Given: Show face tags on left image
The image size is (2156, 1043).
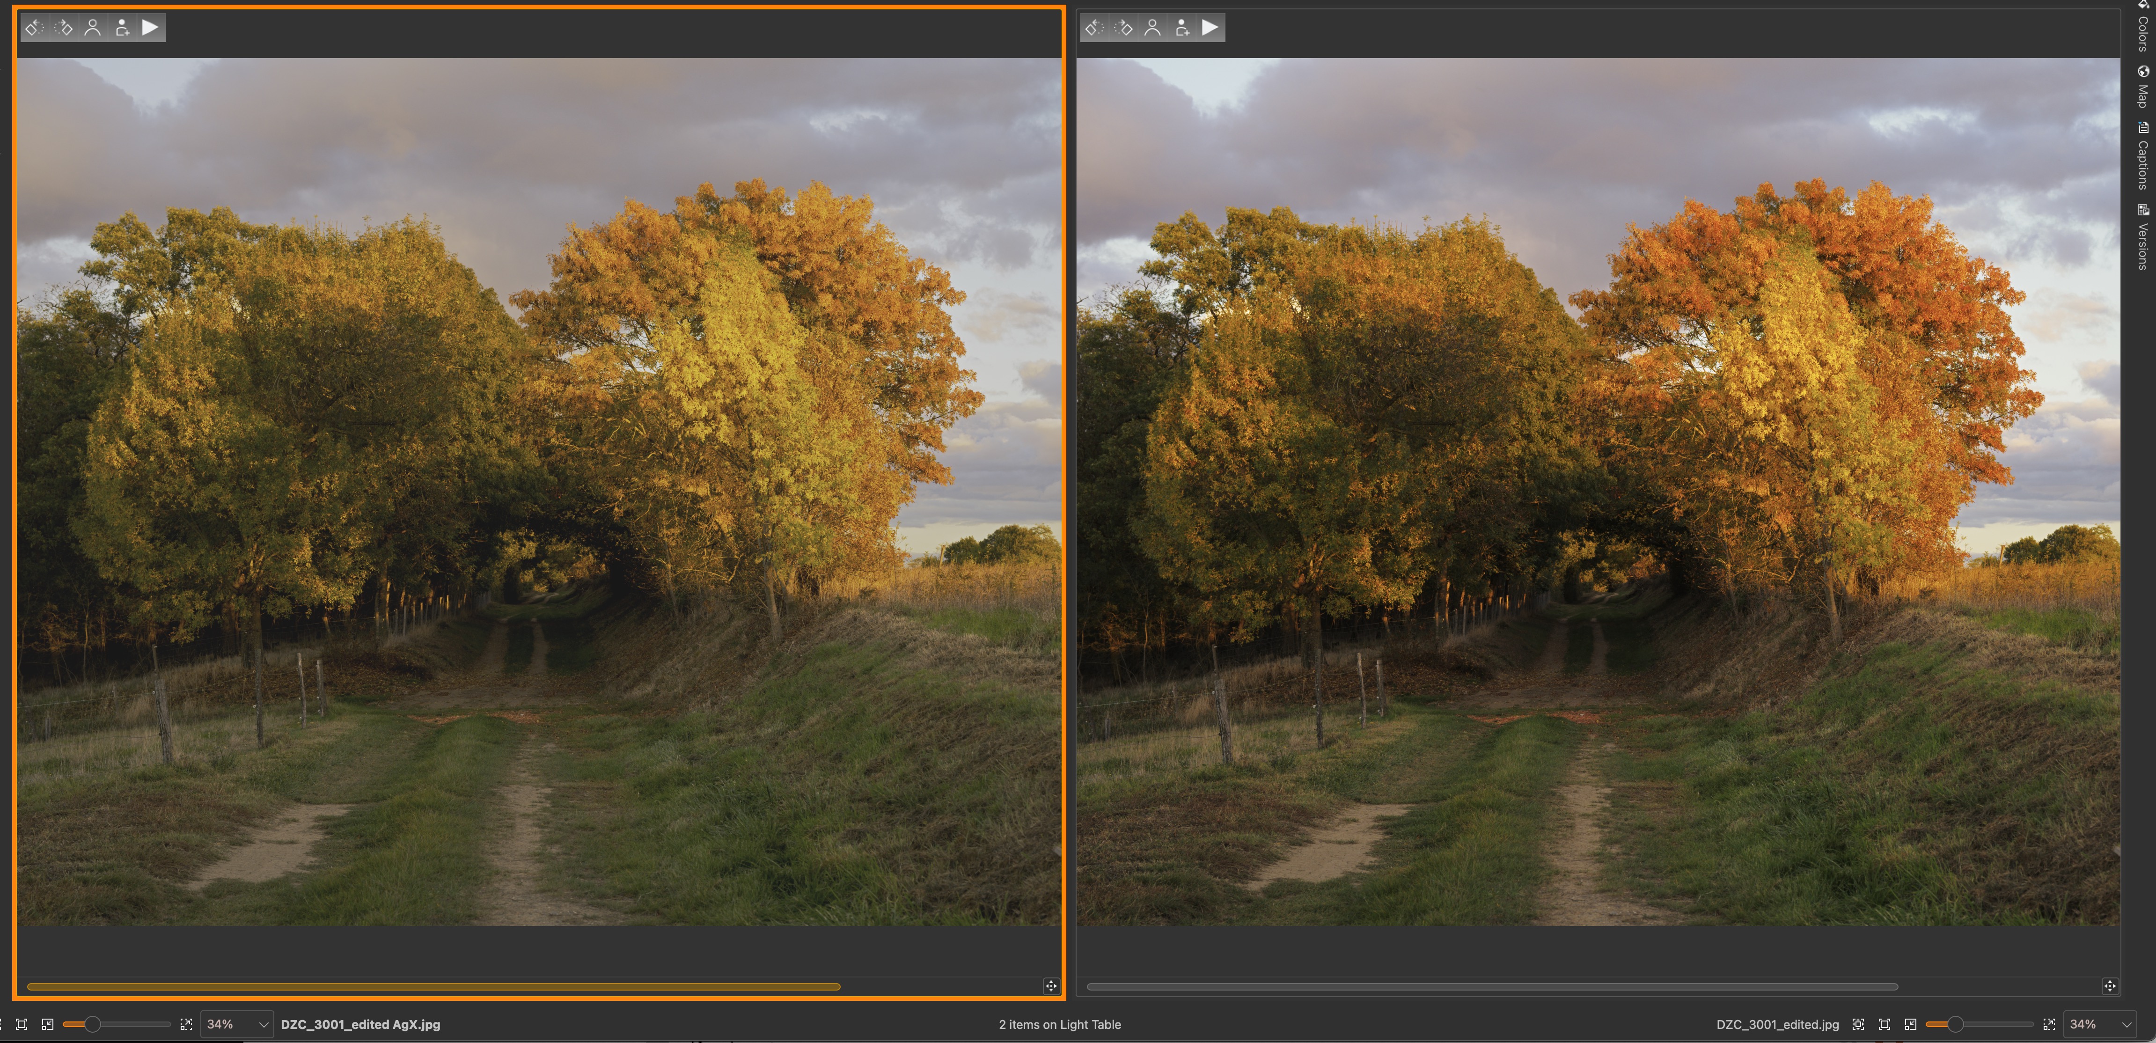Looking at the screenshot, I should click(x=93, y=28).
